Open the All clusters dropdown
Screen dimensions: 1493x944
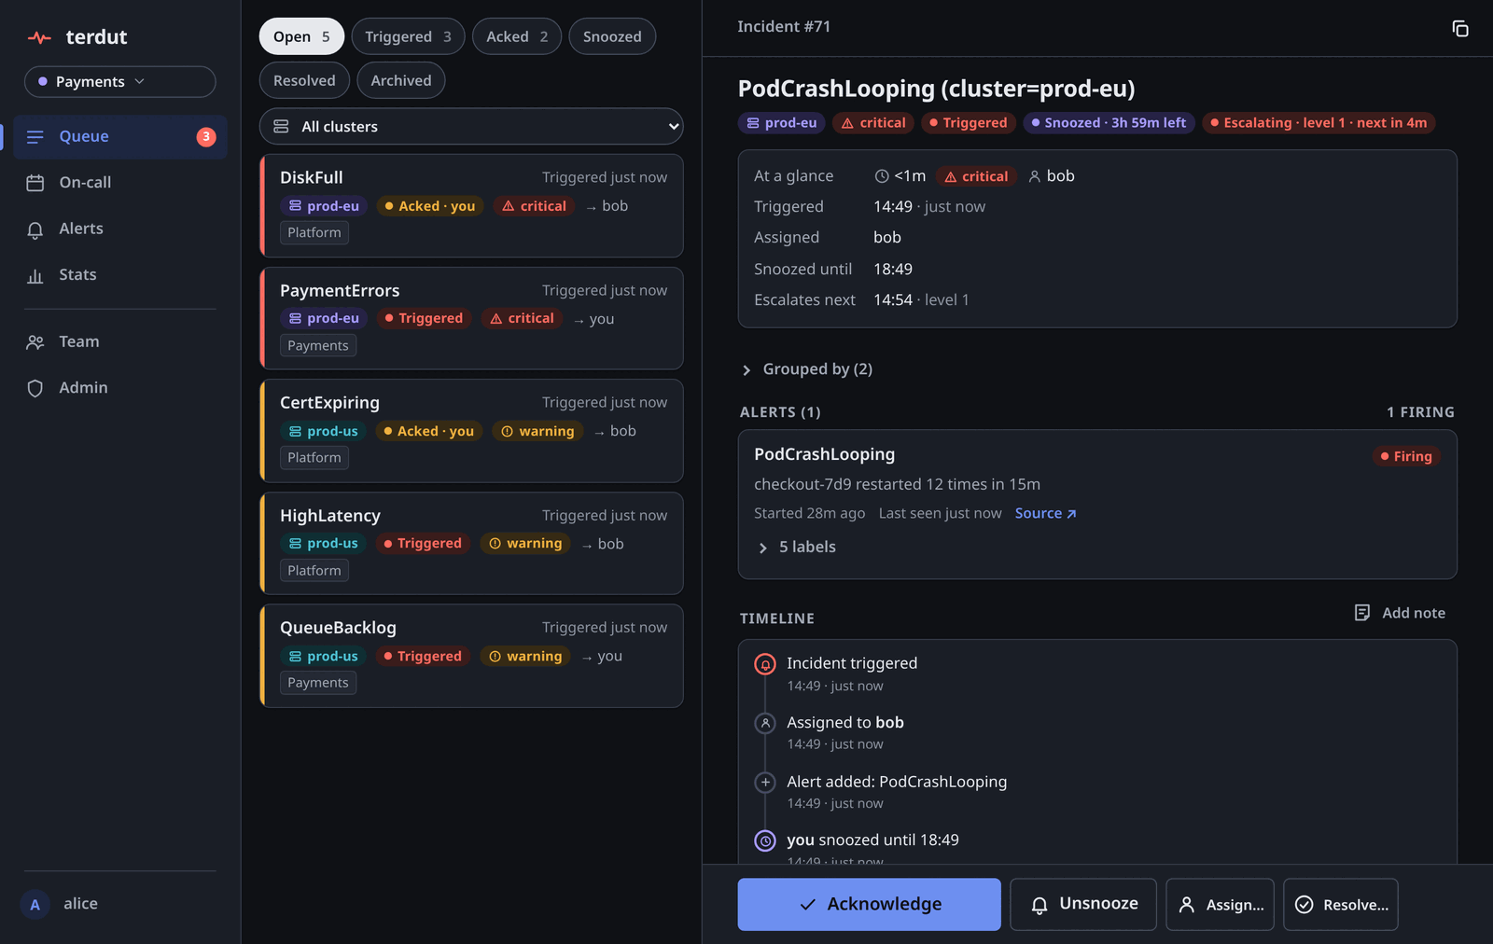[x=471, y=126]
